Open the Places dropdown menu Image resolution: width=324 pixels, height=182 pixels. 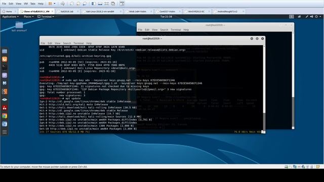point(28,17)
